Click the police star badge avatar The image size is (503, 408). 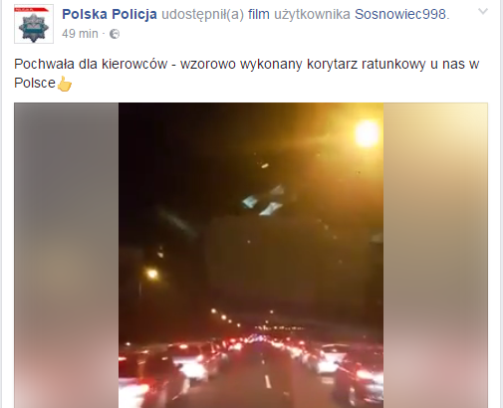(34, 24)
